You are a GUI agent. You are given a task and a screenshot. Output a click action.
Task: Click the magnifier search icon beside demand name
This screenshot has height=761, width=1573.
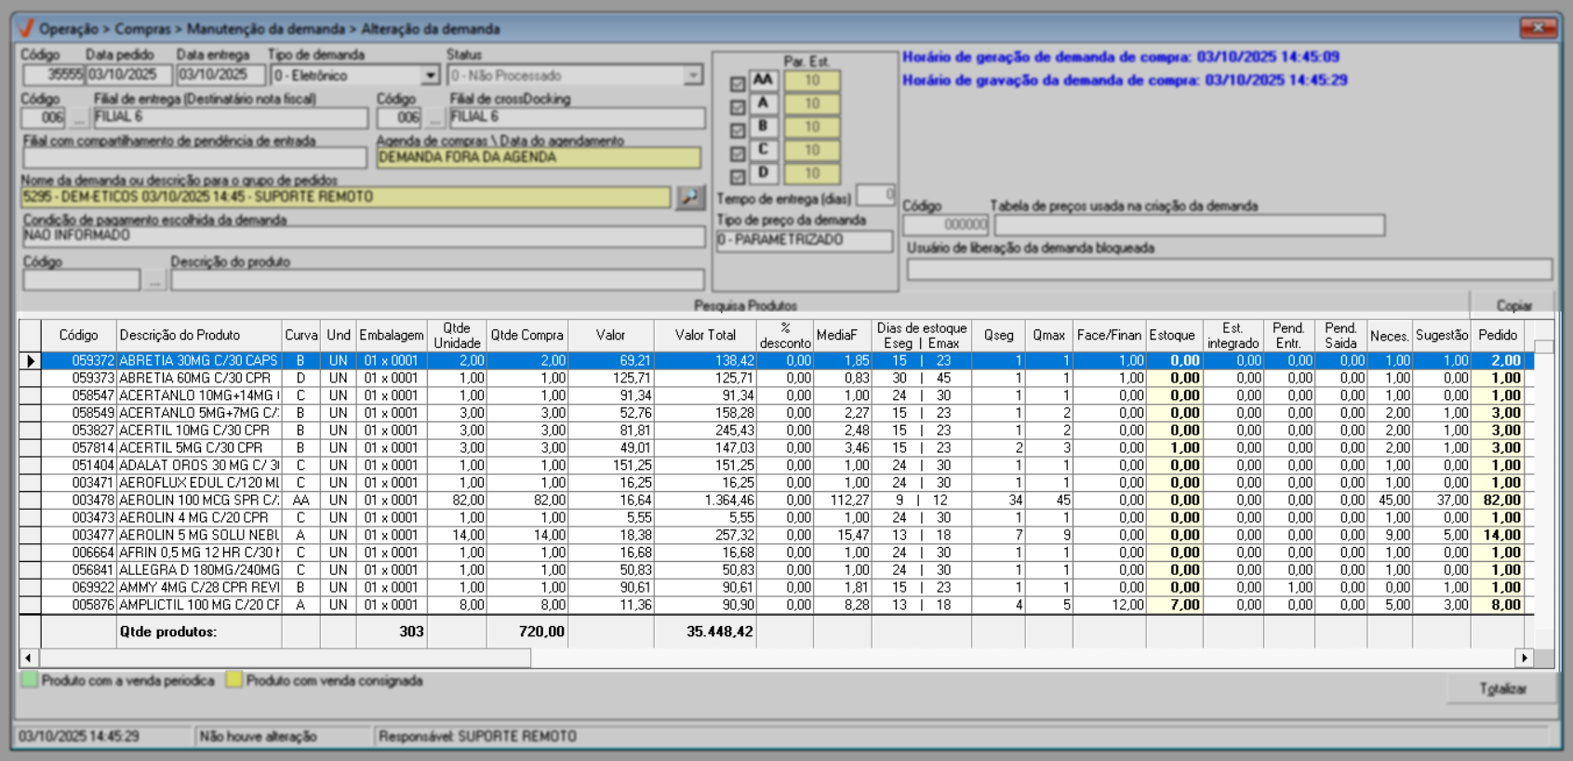689,197
